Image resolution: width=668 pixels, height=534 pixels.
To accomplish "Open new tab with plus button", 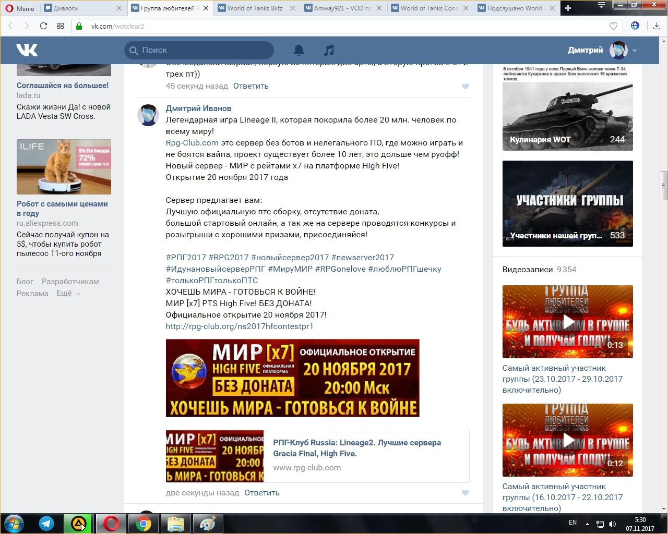I will [568, 8].
